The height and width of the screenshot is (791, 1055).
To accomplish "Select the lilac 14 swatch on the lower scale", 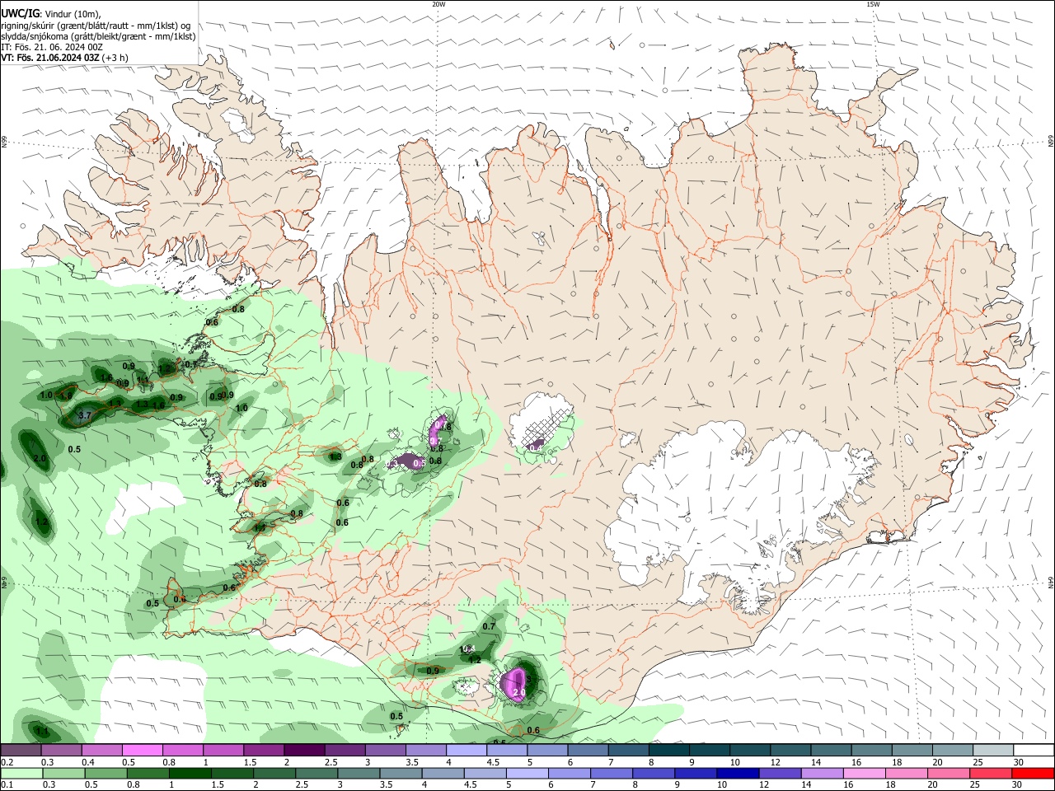I will tap(823, 773).
